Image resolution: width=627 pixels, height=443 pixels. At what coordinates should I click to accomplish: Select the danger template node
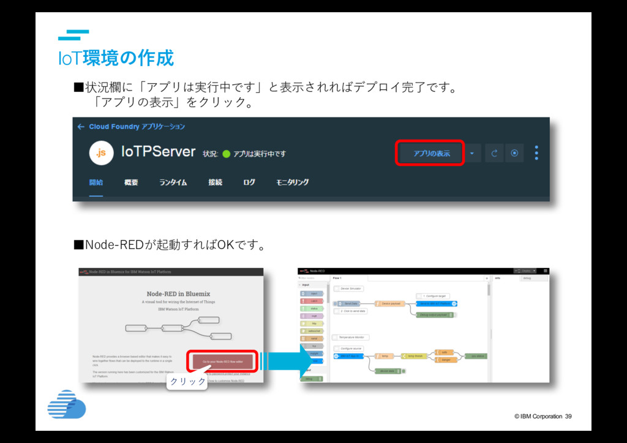click(x=446, y=360)
